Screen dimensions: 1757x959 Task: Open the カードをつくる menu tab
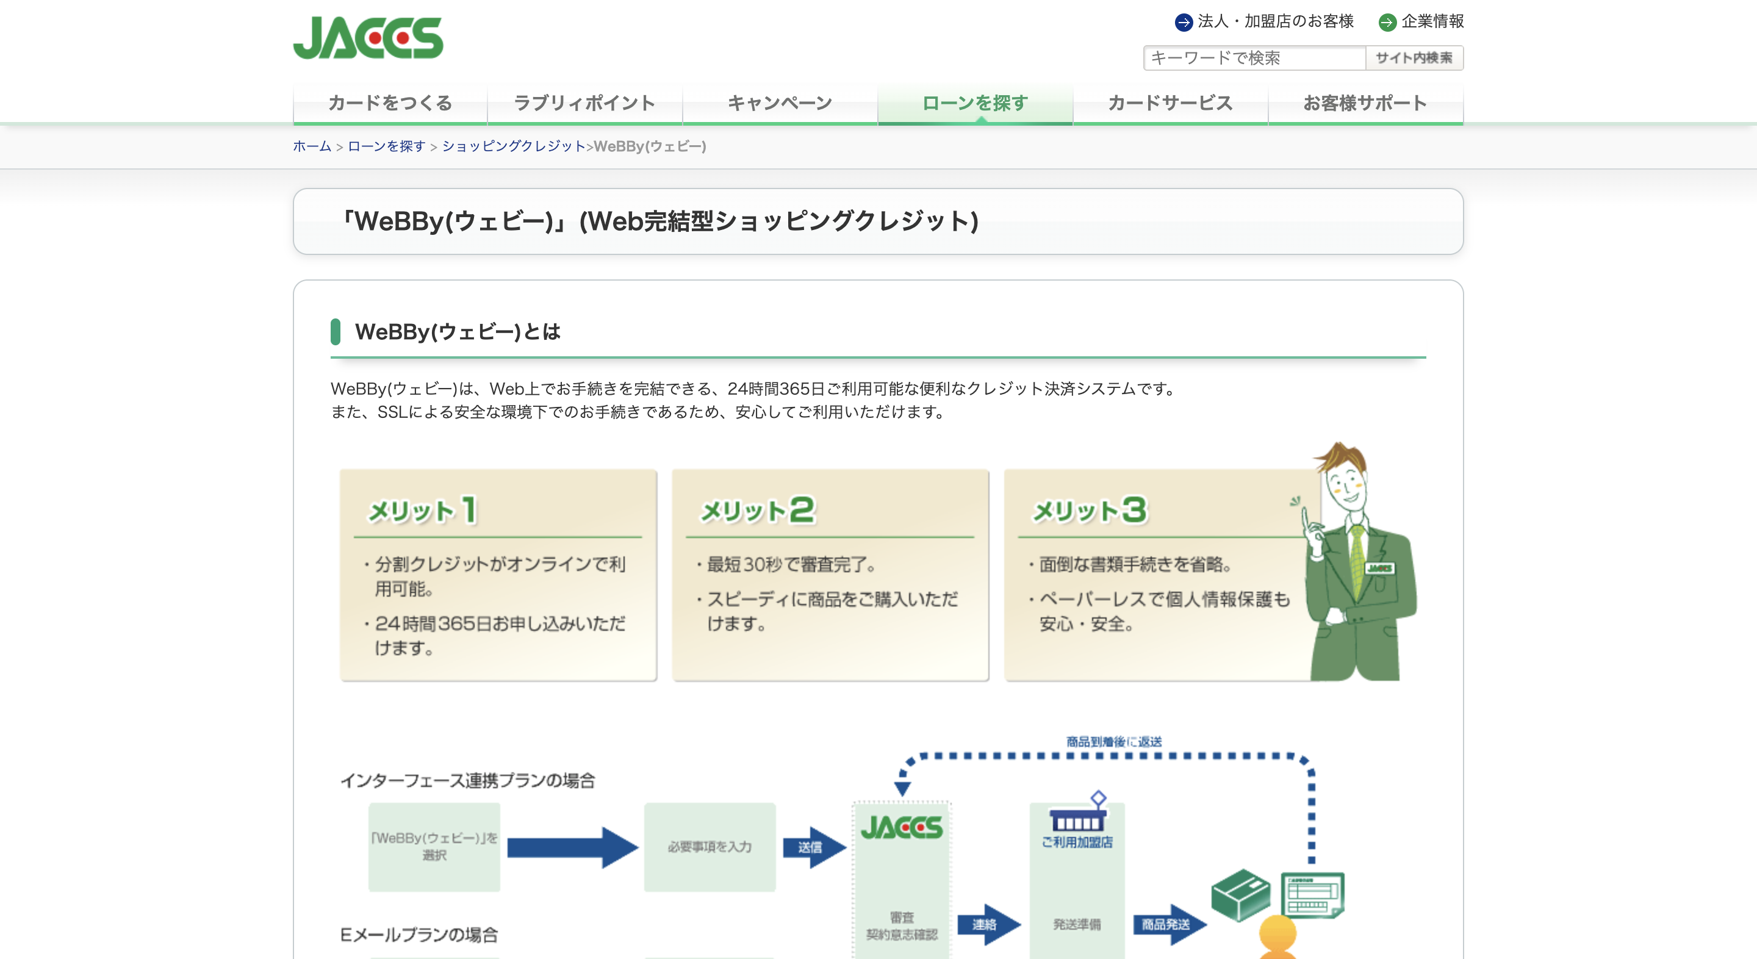coord(390,103)
